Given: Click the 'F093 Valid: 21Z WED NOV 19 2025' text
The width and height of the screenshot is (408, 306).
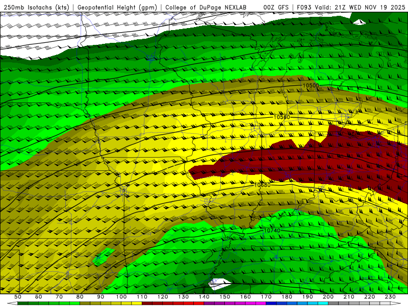Looking at the screenshot, I should coord(351,8).
